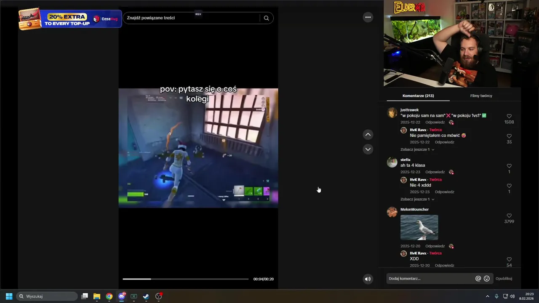This screenshot has width=539, height=303.
Task: Click the CaseHug 20% EXTRA banner
Action: 70,19
